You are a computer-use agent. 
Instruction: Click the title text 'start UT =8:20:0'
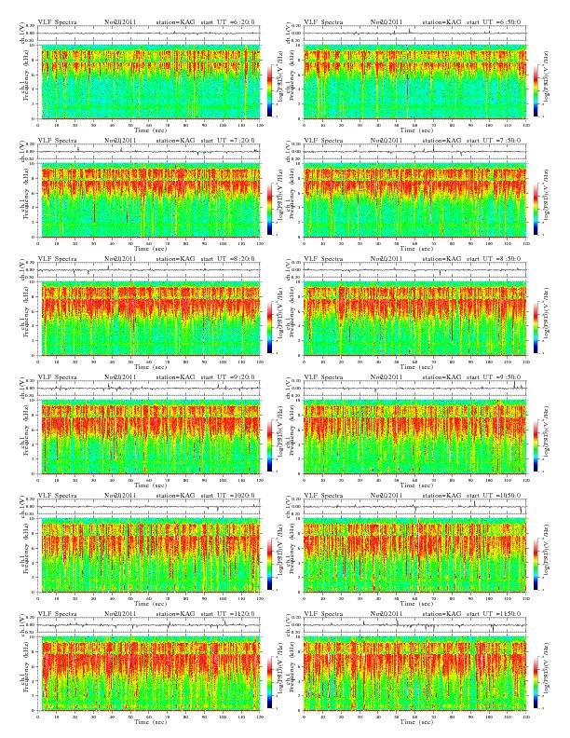(227, 258)
